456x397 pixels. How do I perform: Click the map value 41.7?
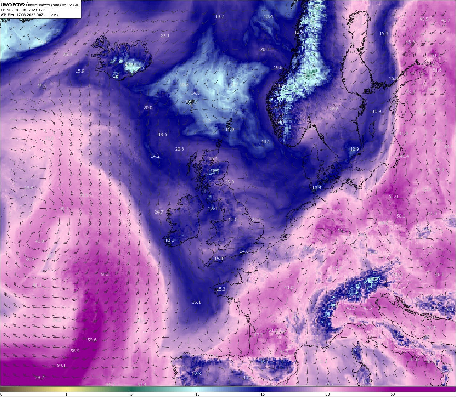[x=446, y=20]
